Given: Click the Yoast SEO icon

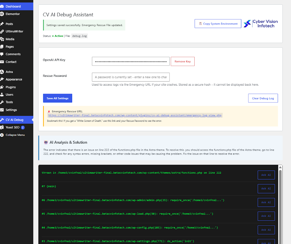Looking at the screenshot, I should [x=2, y=127].
